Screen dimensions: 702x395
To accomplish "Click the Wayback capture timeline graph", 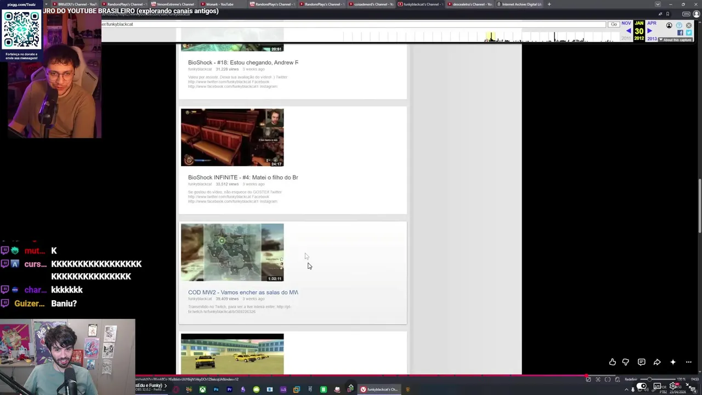I will click(481, 36).
